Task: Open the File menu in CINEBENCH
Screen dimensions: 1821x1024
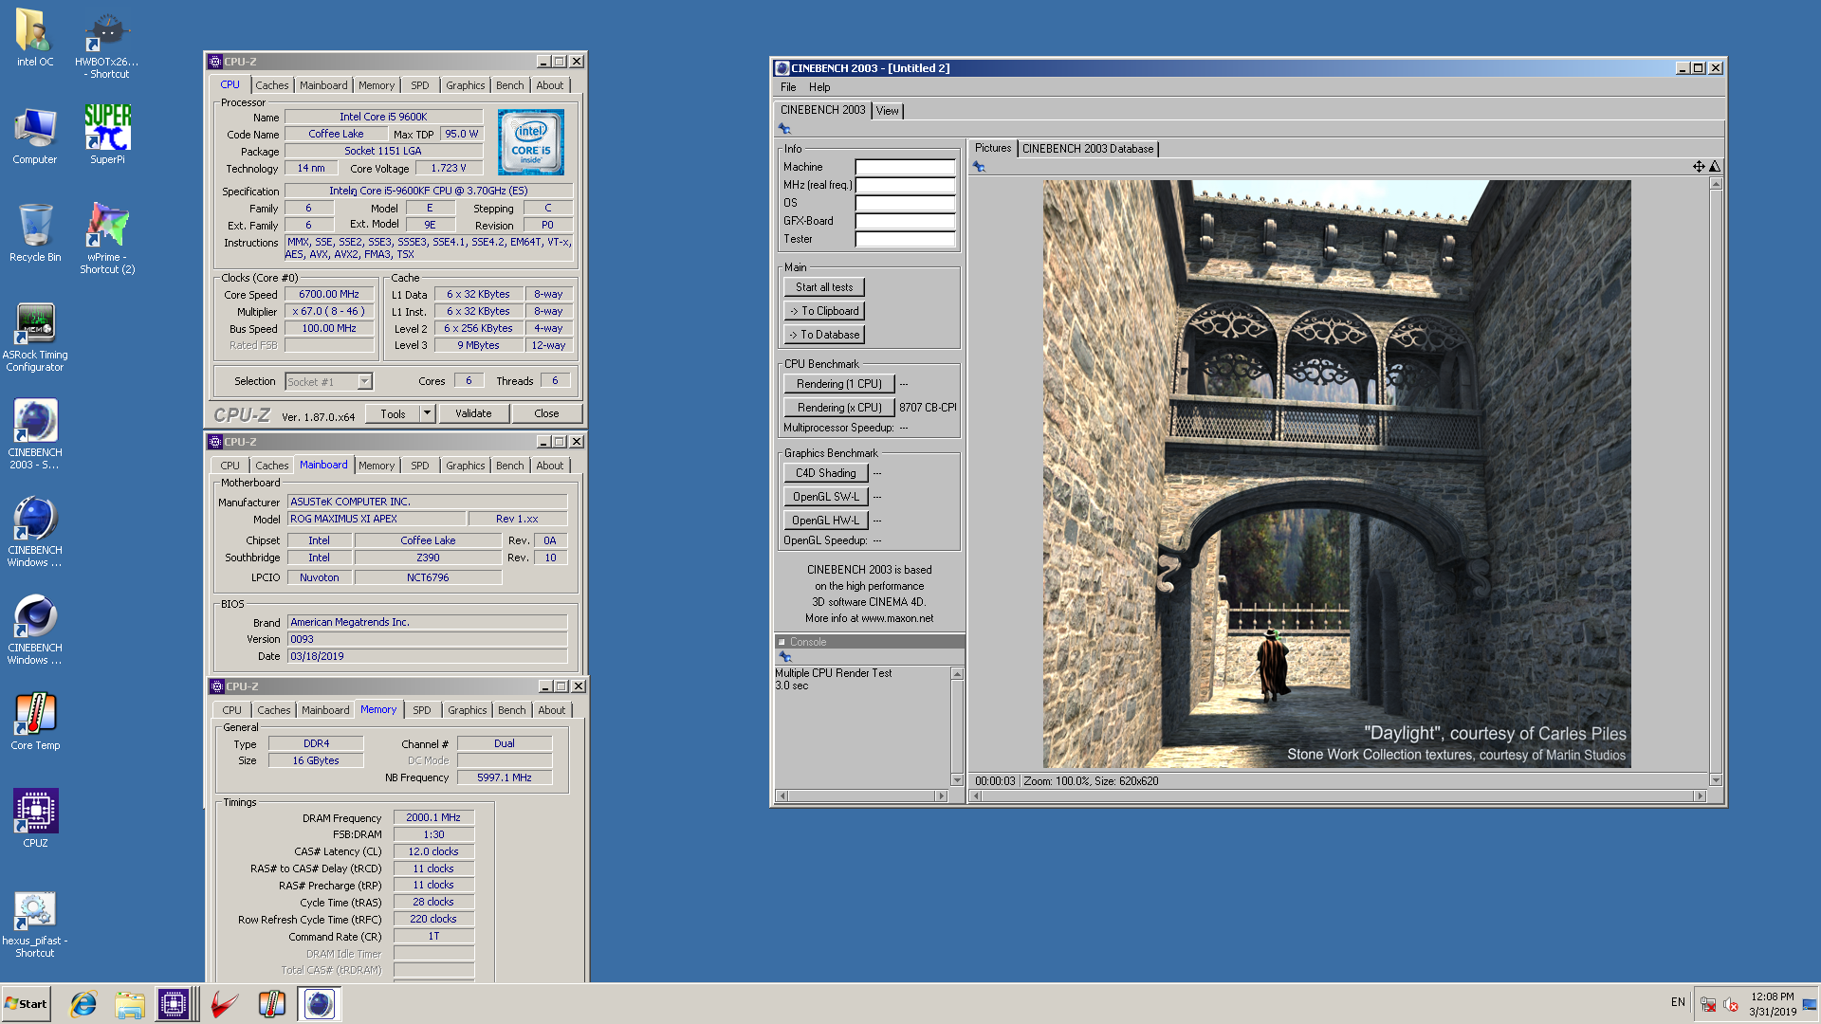Action: pos(788,87)
